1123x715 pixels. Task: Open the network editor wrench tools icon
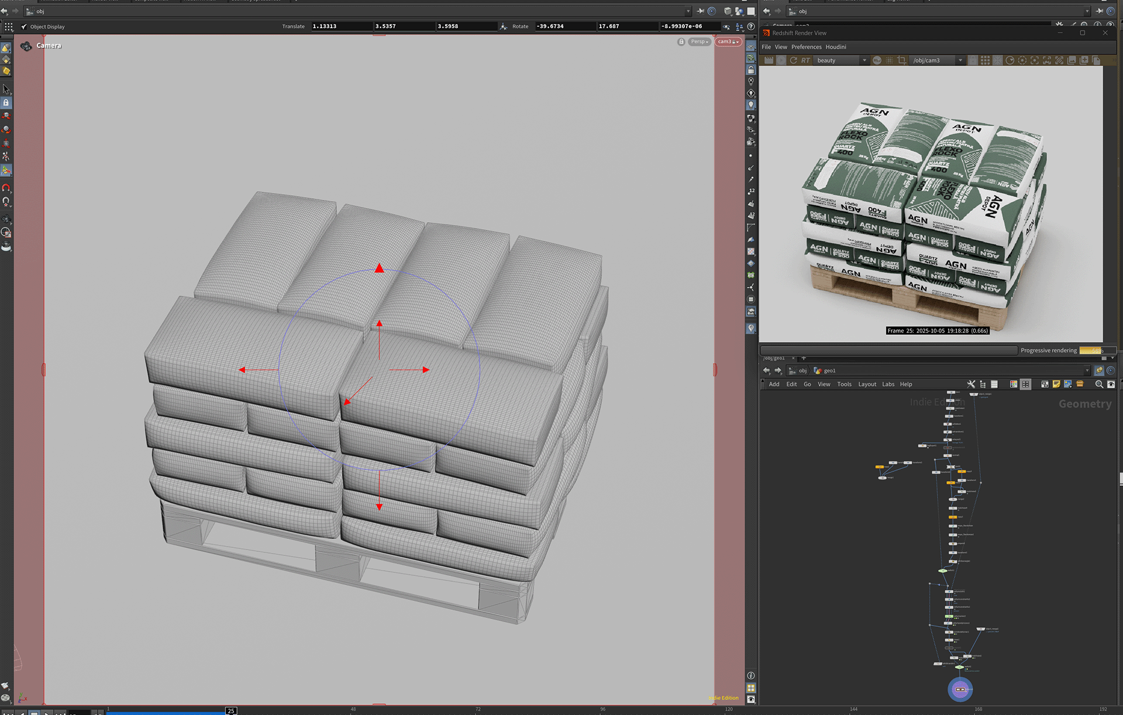[x=971, y=384]
